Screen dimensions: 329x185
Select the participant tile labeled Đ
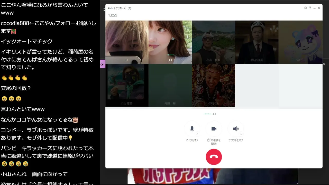click(x=127, y=42)
